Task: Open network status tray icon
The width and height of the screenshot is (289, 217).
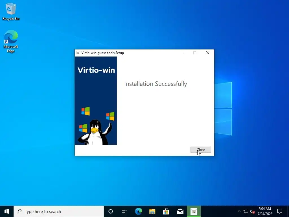Action: (x=246, y=211)
